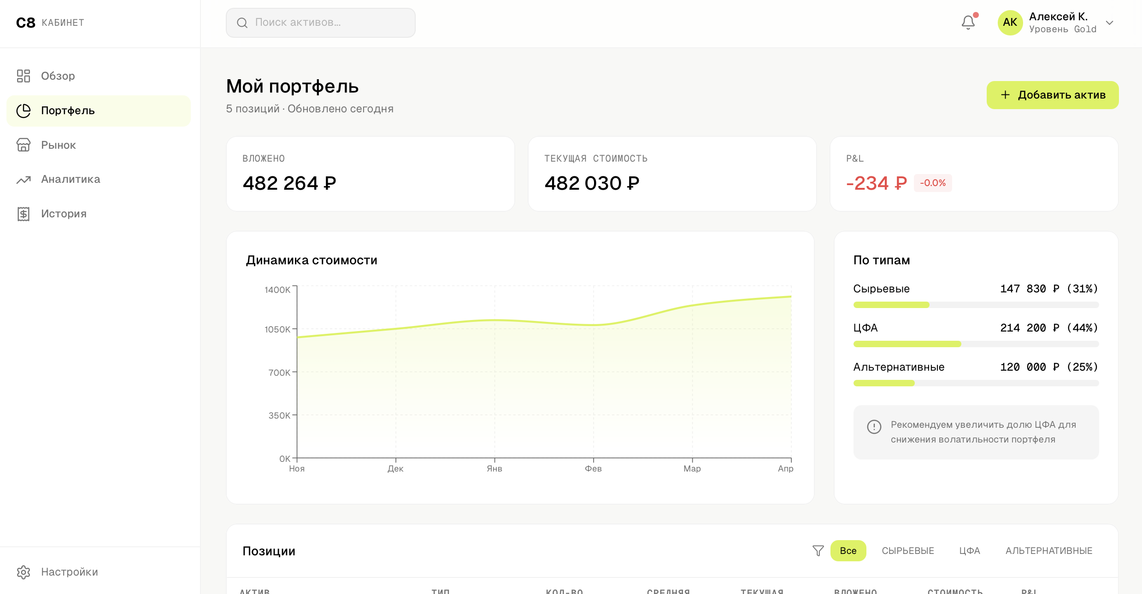Open the Рынок section in sidebar

click(59, 145)
